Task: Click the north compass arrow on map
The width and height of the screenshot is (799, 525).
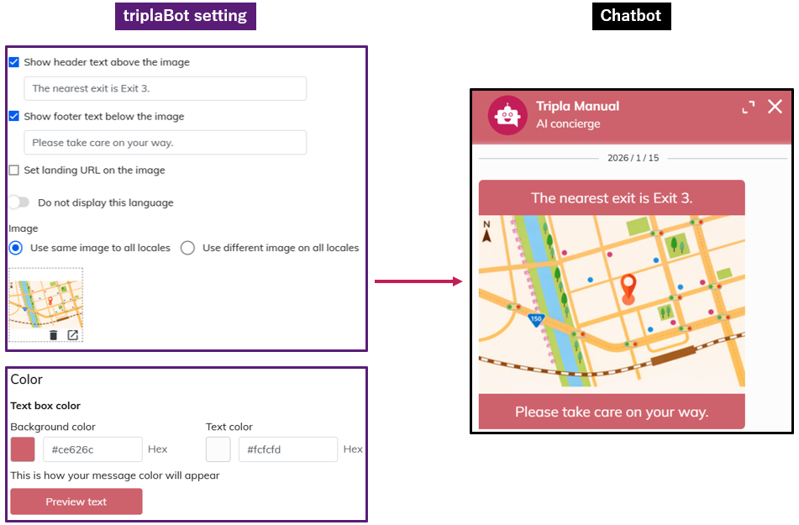Action: (486, 231)
